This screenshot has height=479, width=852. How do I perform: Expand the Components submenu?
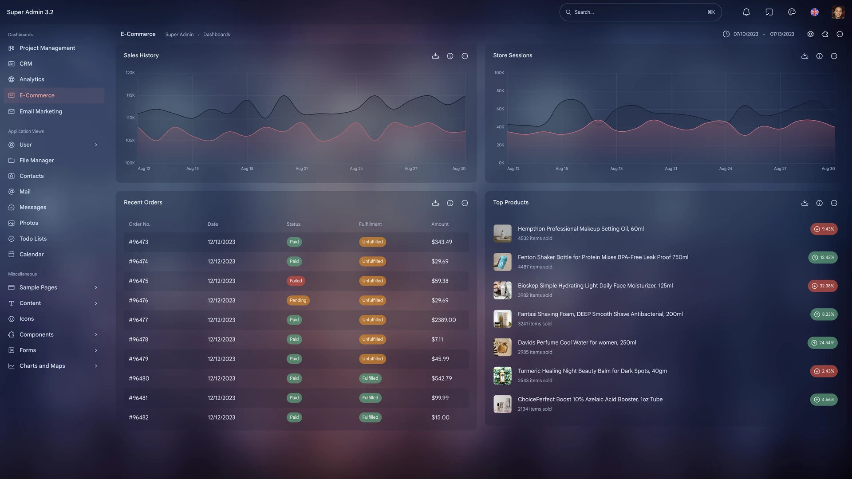click(54, 334)
